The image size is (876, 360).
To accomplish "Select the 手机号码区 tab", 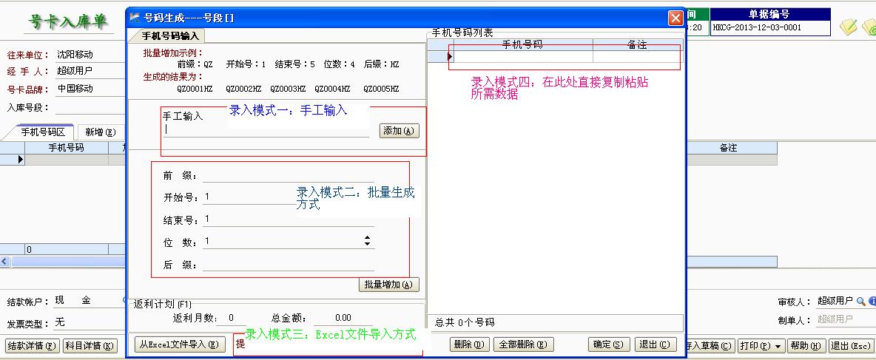I will click(43, 132).
